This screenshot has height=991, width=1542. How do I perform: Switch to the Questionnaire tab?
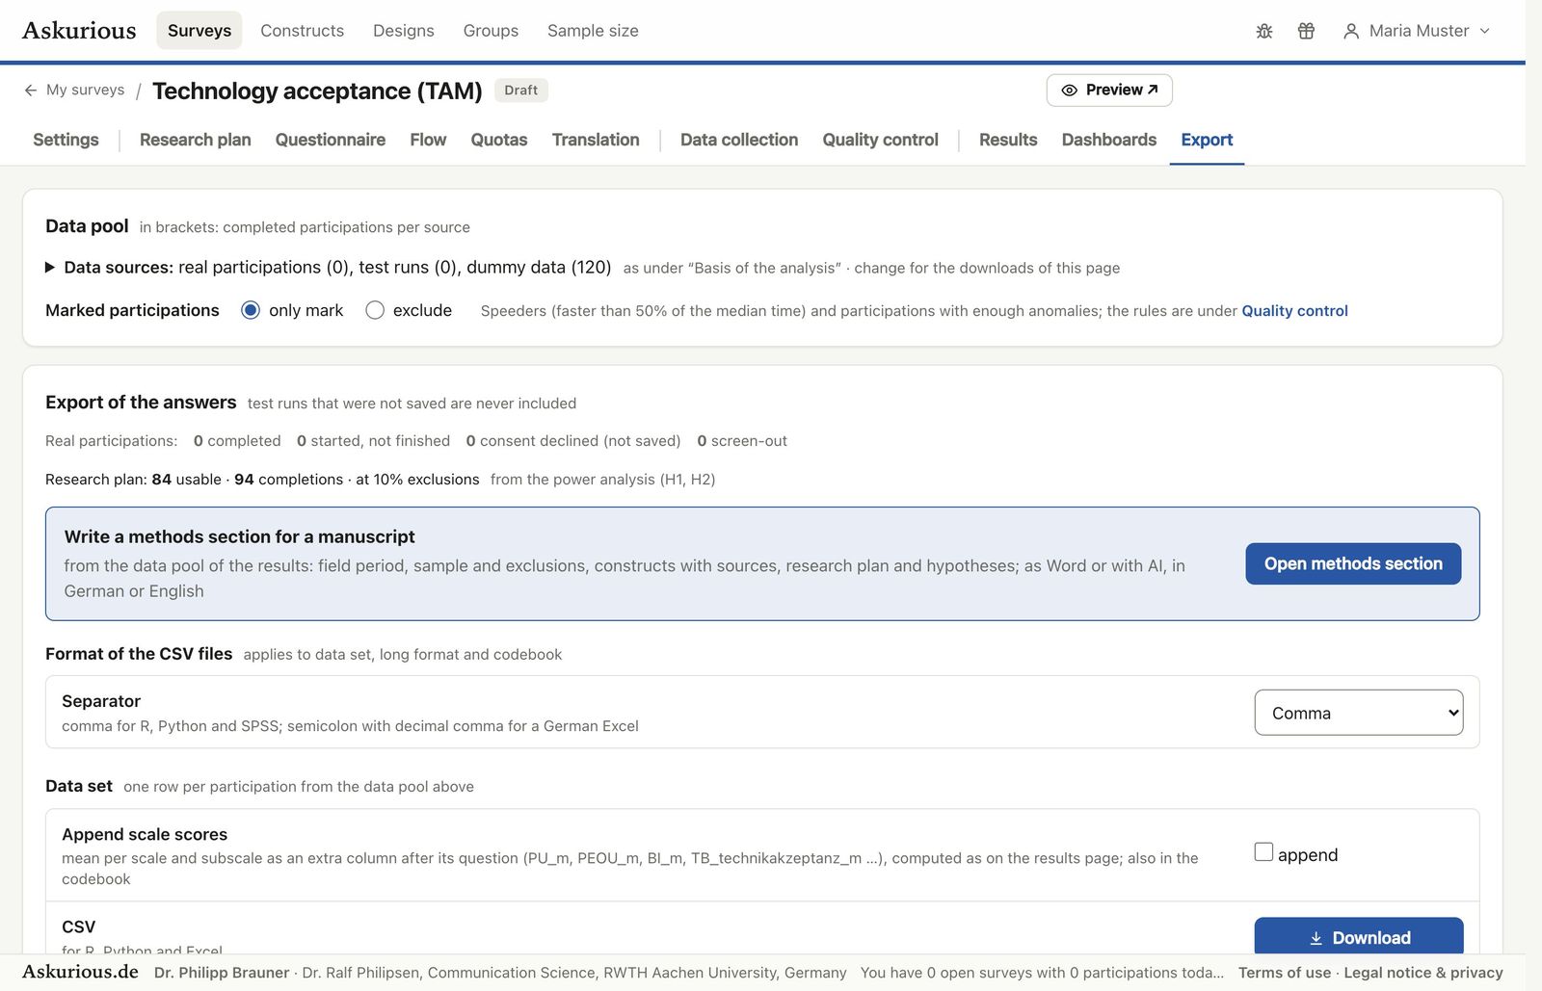[331, 140]
